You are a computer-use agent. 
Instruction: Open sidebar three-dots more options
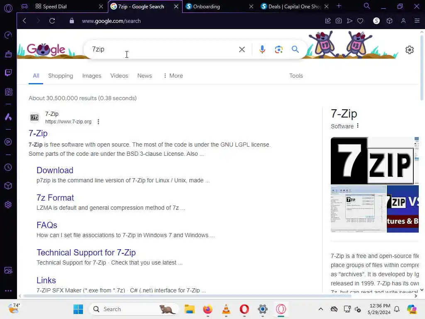pos(8,290)
